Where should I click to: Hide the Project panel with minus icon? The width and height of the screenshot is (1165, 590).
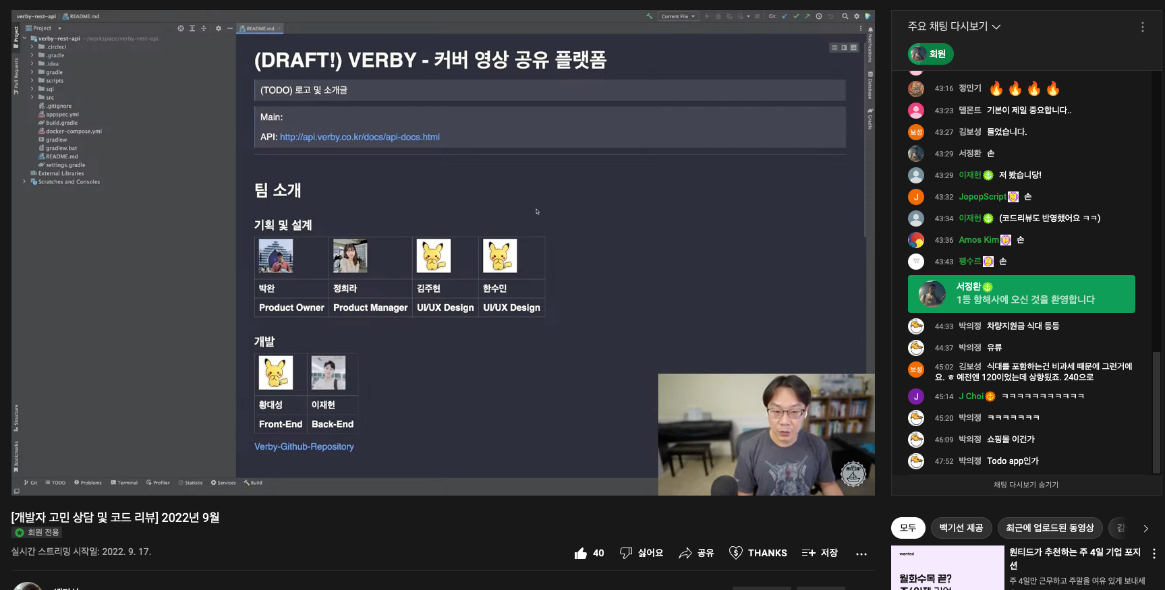click(230, 28)
